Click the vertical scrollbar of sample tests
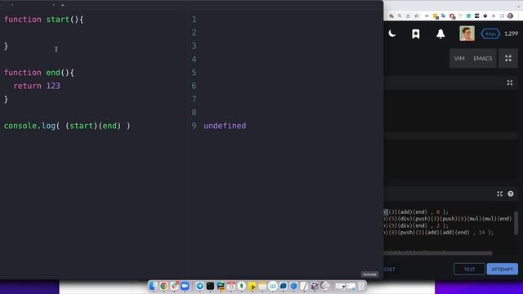 [516, 223]
